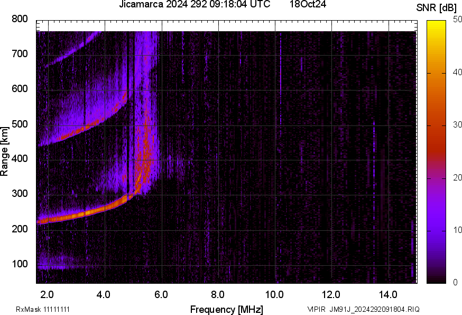The image size is (462, 315).
Task: Click the range tick label 700
Action: click(x=20, y=53)
